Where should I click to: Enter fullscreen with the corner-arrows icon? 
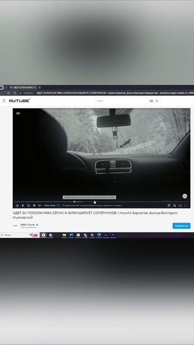(x=186, y=205)
